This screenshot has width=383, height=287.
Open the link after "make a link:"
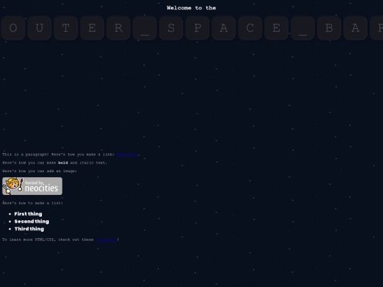127,154
